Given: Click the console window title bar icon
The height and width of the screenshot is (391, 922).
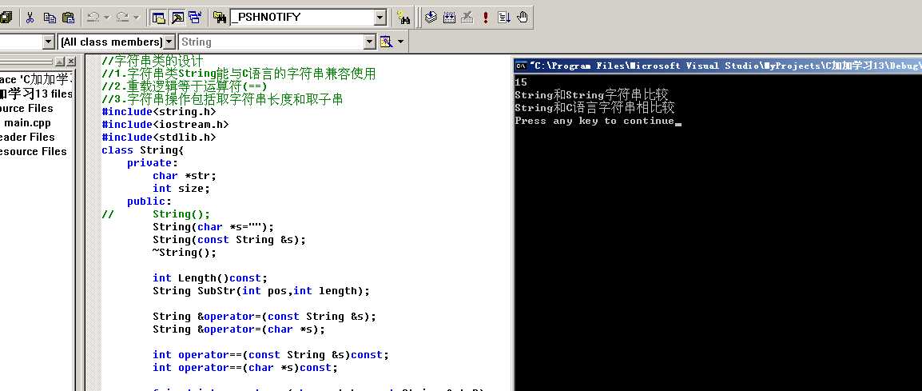Looking at the screenshot, I should coord(521,66).
